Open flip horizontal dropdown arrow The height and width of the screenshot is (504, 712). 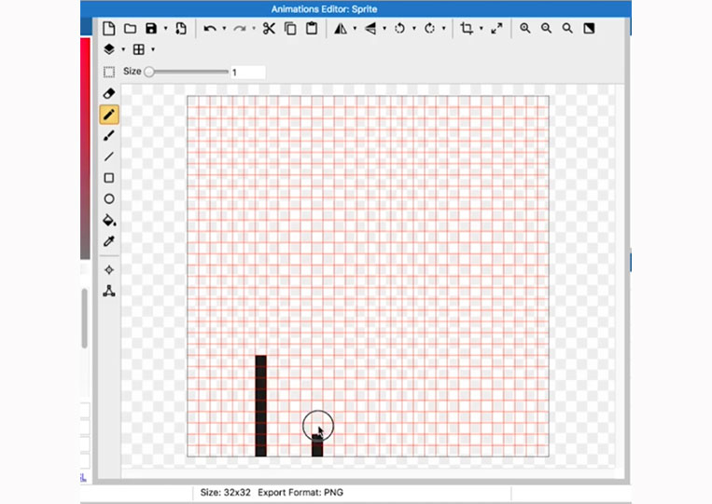point(355,29)
